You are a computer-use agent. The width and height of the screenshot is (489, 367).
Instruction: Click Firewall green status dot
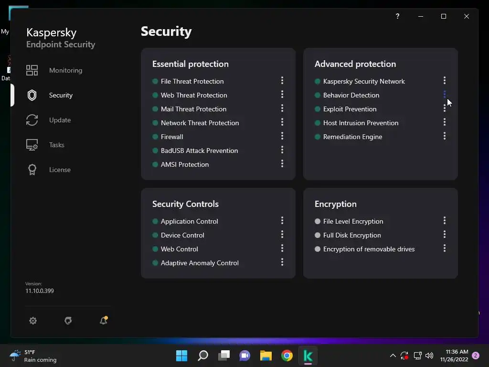[155, 137]
